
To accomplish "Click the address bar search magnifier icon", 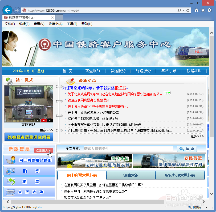I will [x=179, y=10].
